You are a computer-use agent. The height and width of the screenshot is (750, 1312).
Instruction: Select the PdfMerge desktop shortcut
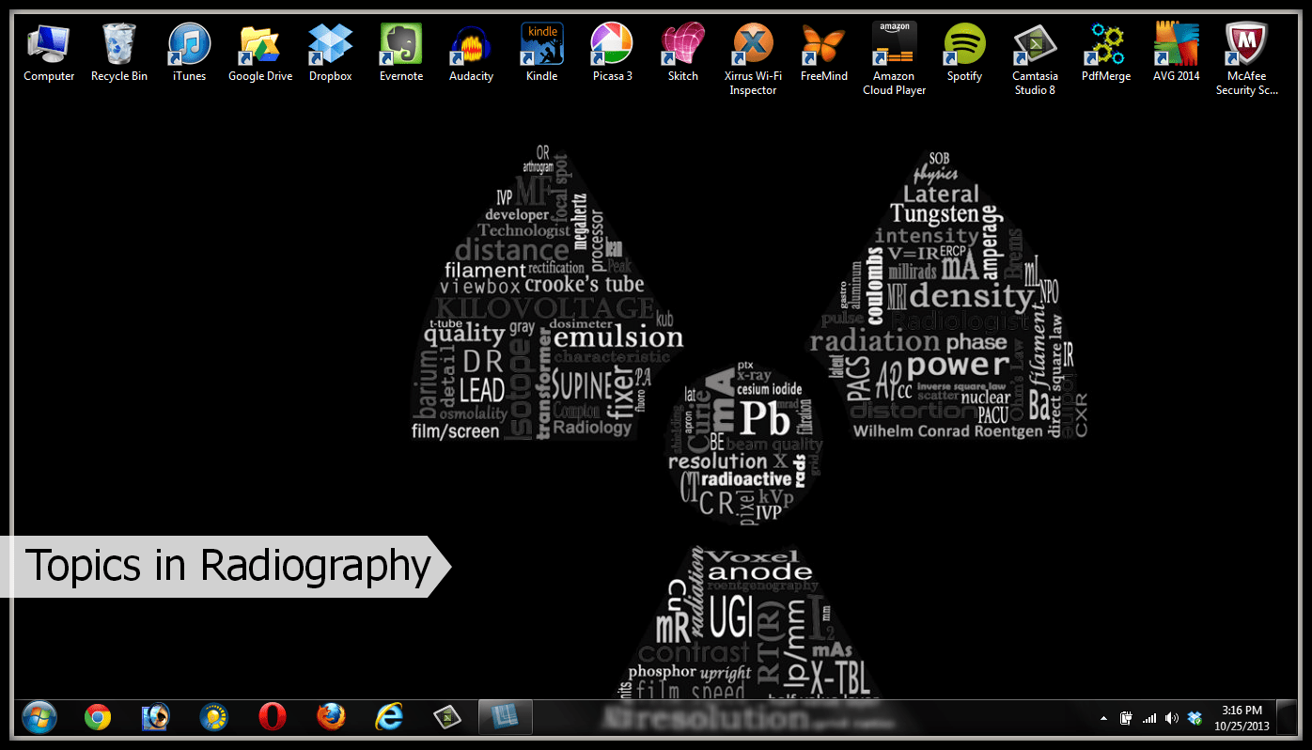tap(1106, 52)
